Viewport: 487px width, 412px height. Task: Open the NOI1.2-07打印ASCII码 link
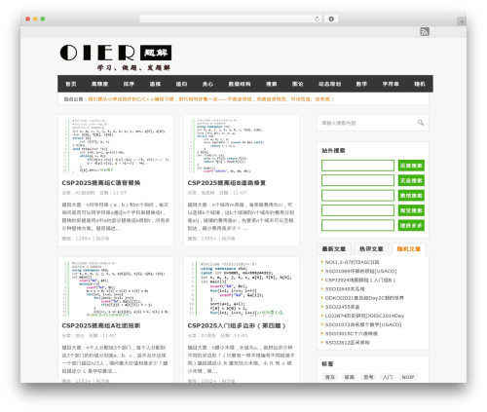[x=352, y=262]
